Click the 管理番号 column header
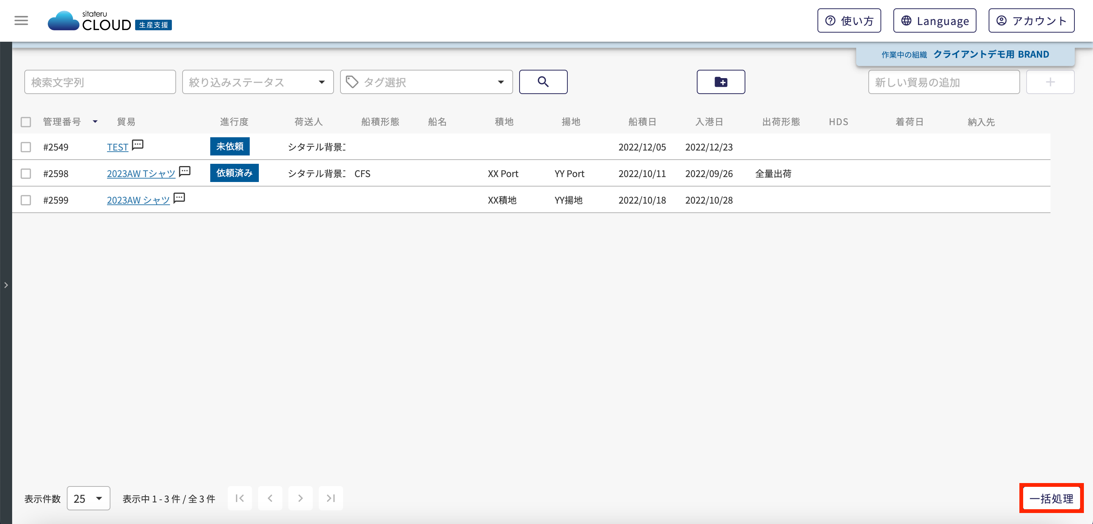 (x=62, y=122)
